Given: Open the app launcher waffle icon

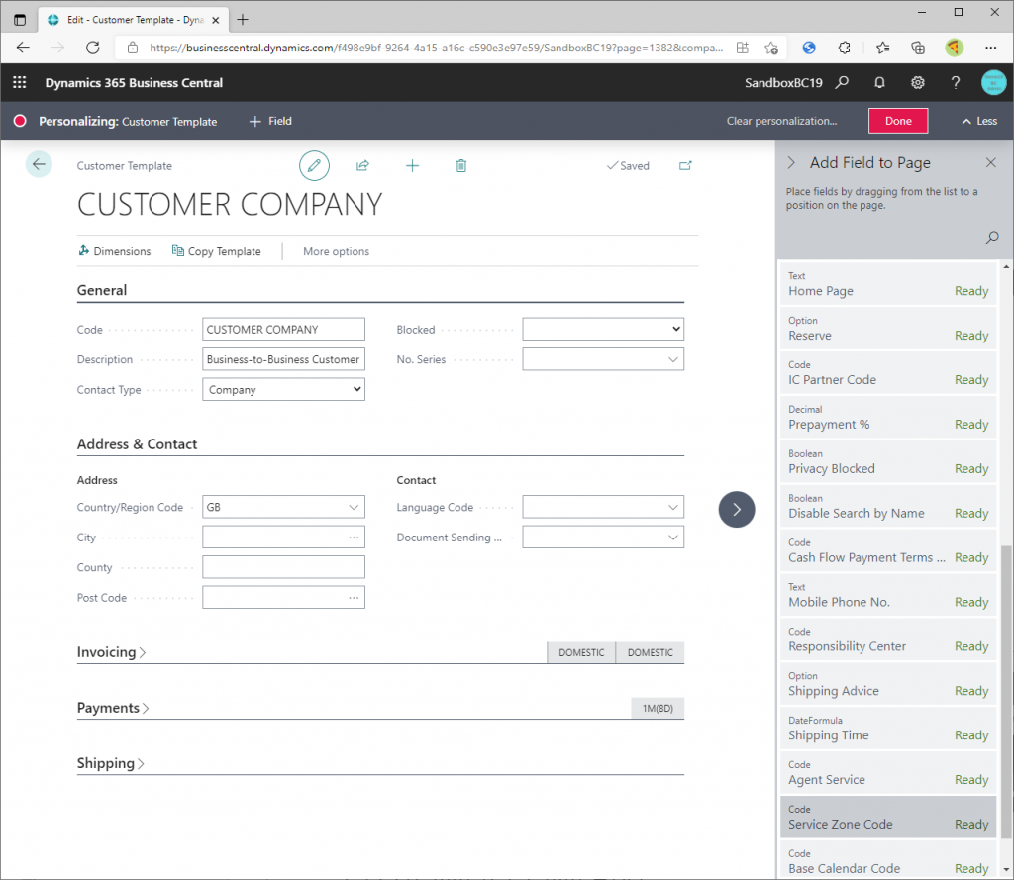Looking at the screenshot, I should 20,83.
